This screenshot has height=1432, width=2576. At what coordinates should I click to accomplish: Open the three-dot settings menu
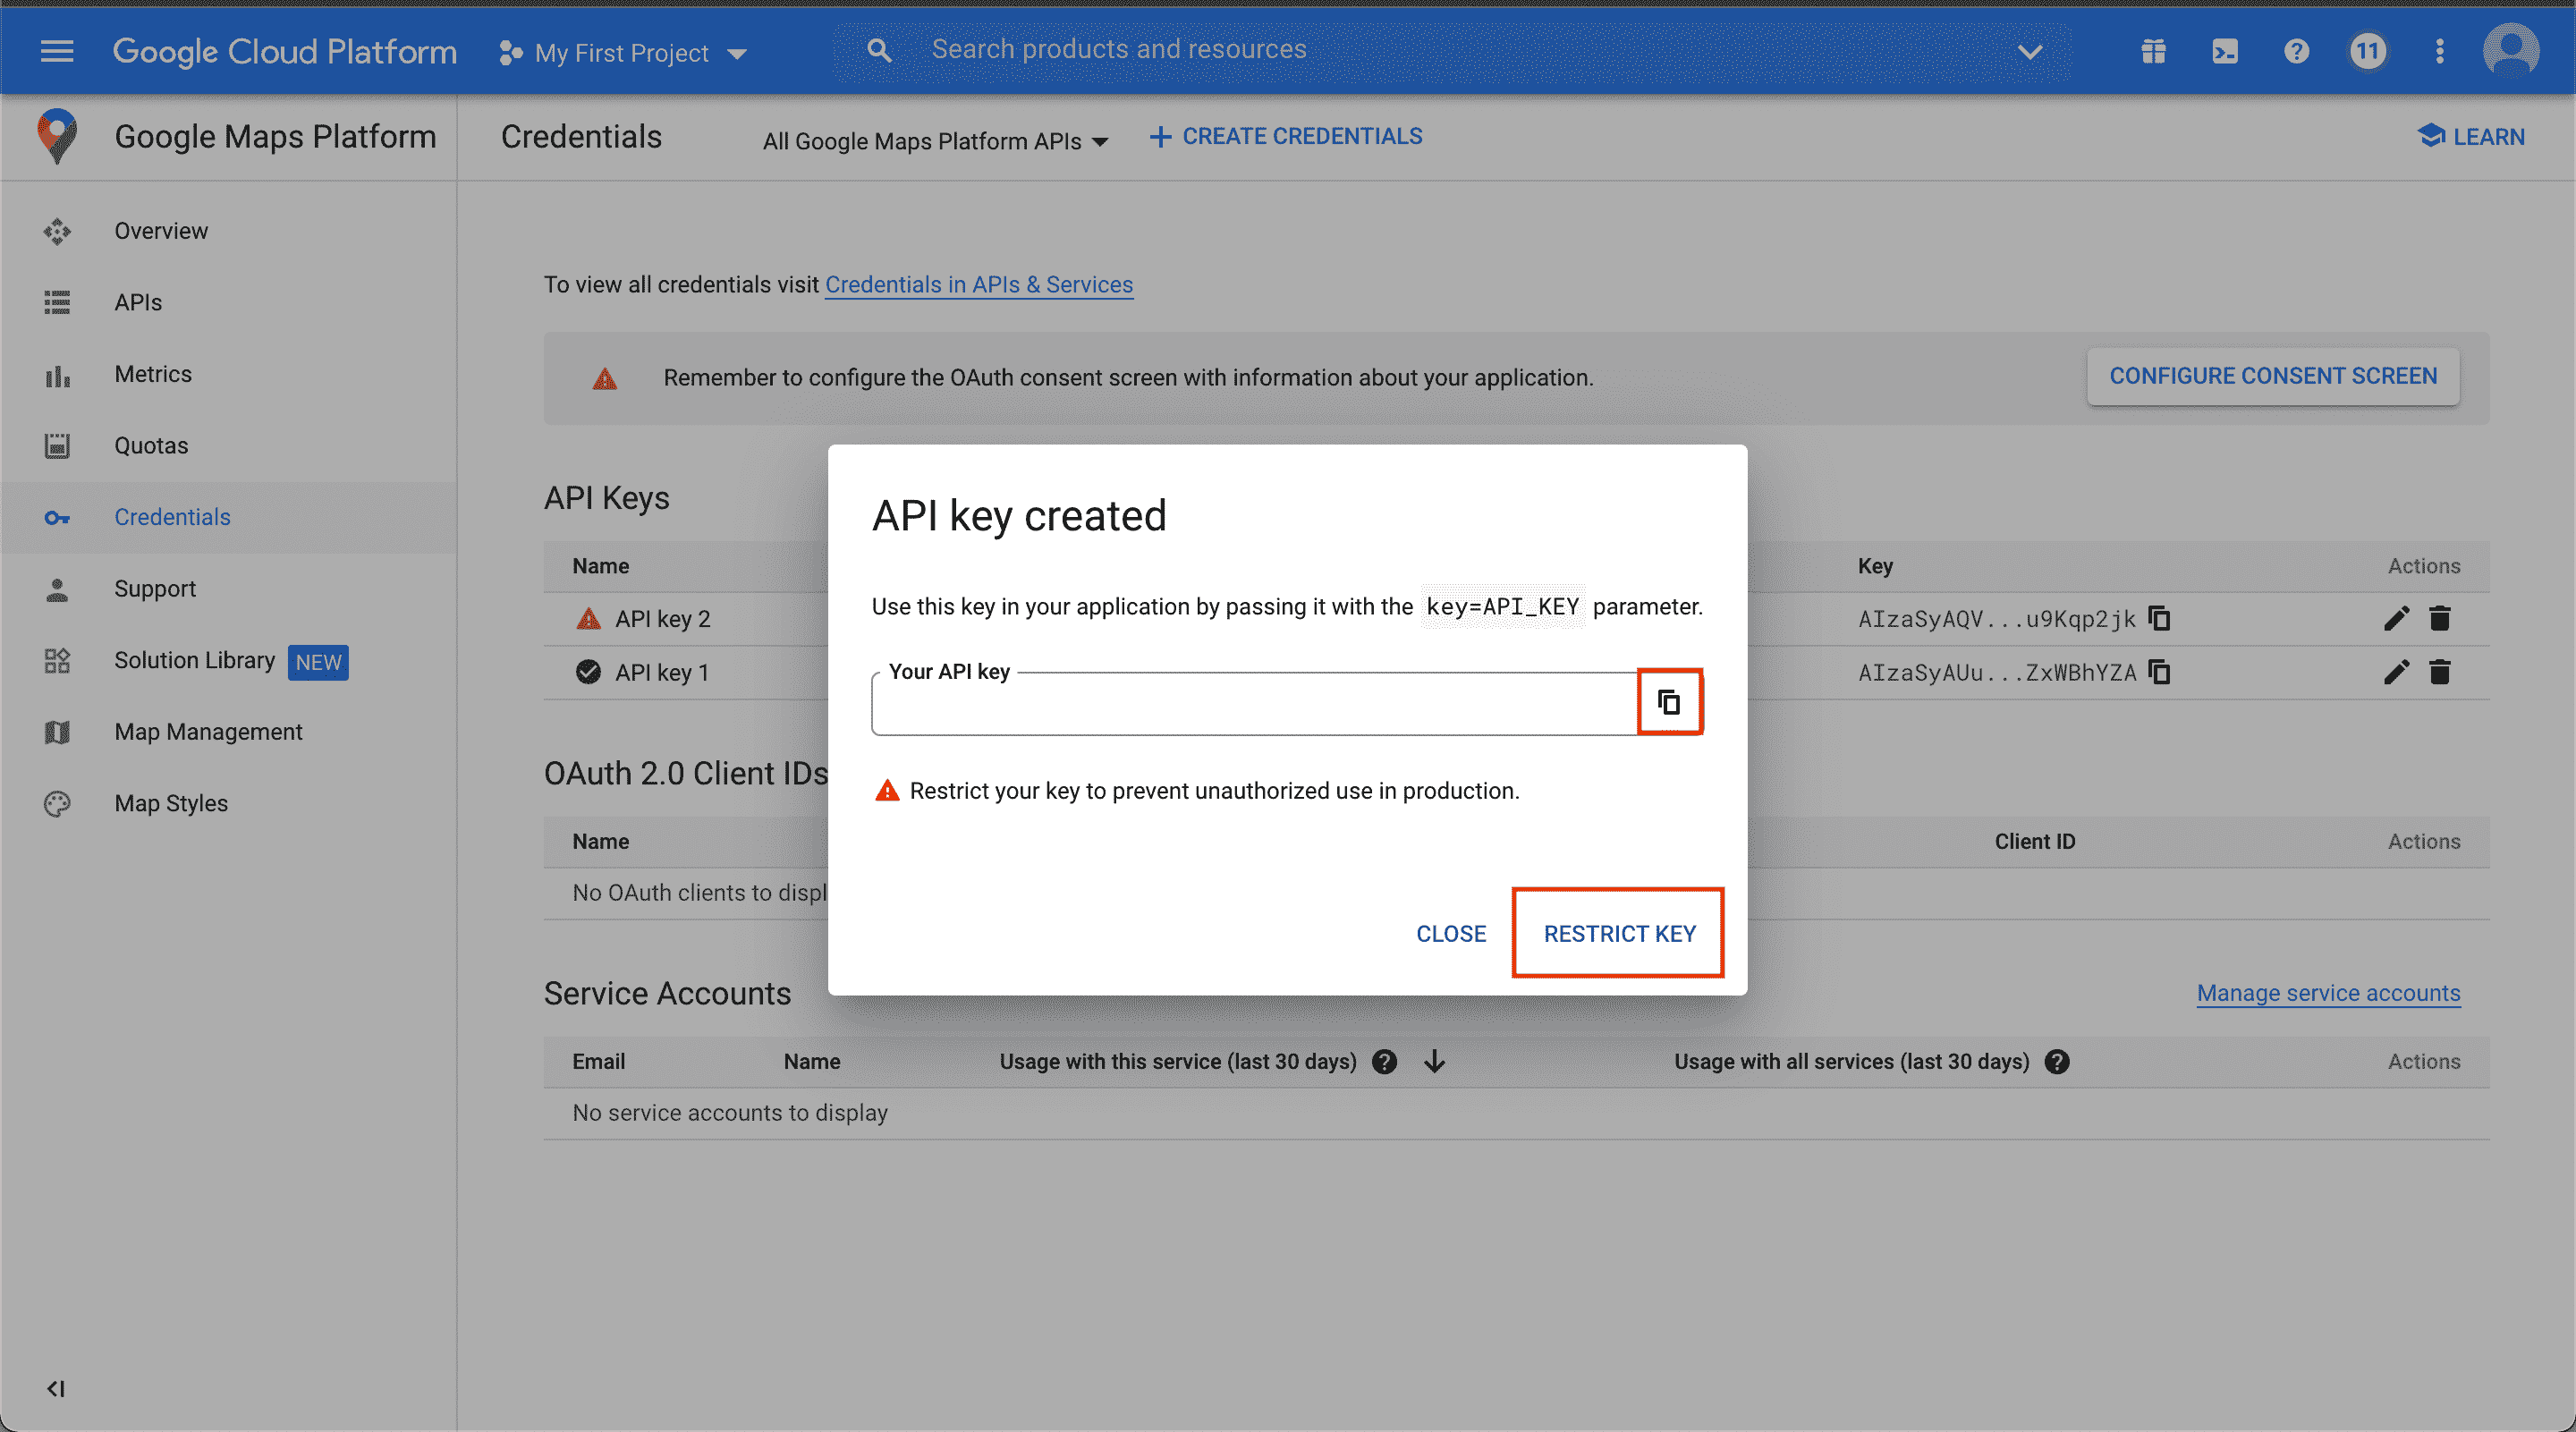(x=2440, y=51)
